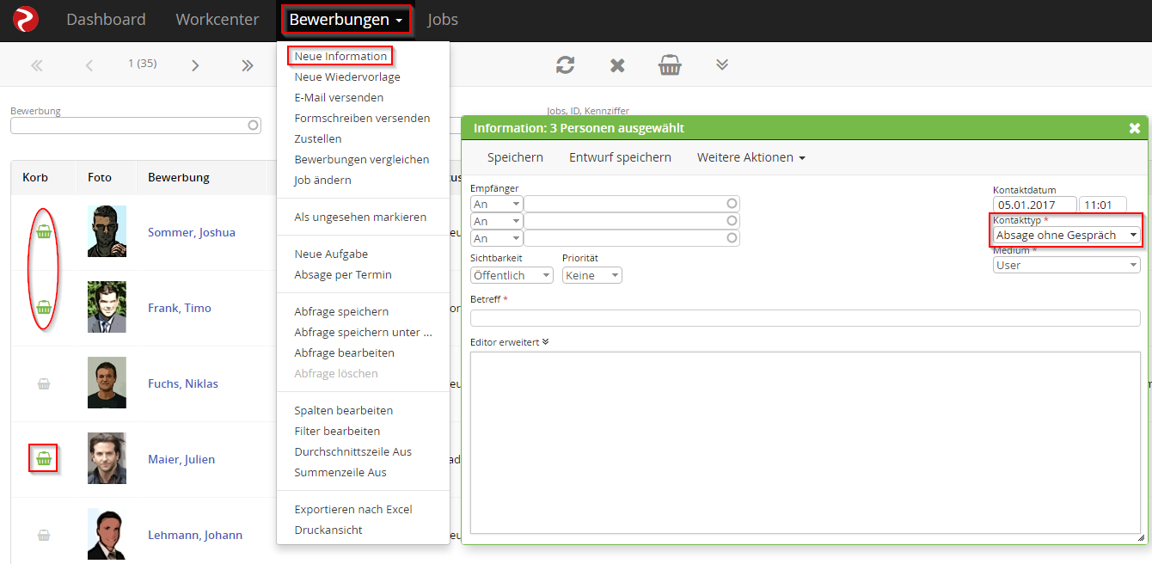Choose Zustellen from menu
This screenshot has width=1152, height=564.
pyautogui.click(x=318, y=138)
